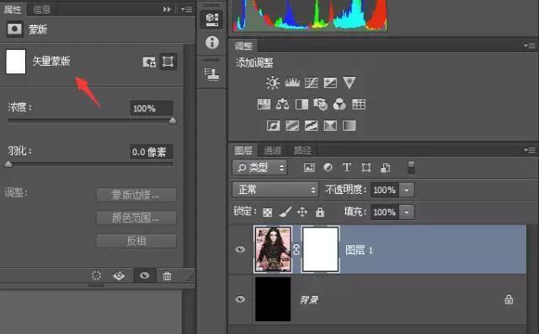Add a Color Balance adjustment

(283, 104)
